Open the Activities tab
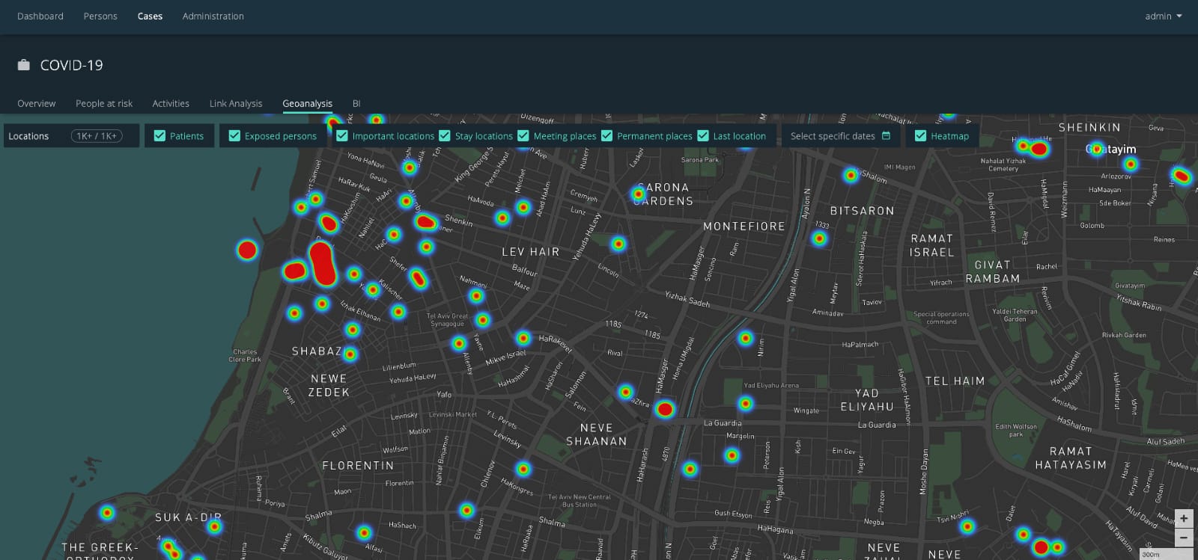1198x560 pixels. 171,103
